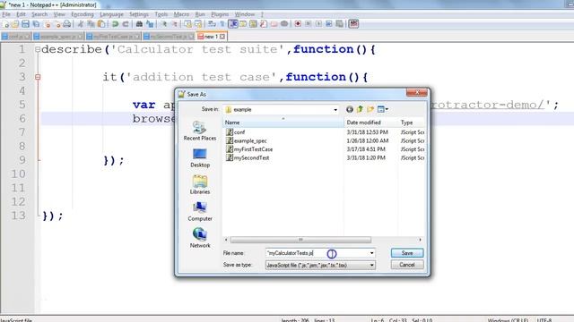Image resolution: width=574 pixels, height=322 pixels.
Task: Sort files by the Name column header
Action: [x=283, y=123]
